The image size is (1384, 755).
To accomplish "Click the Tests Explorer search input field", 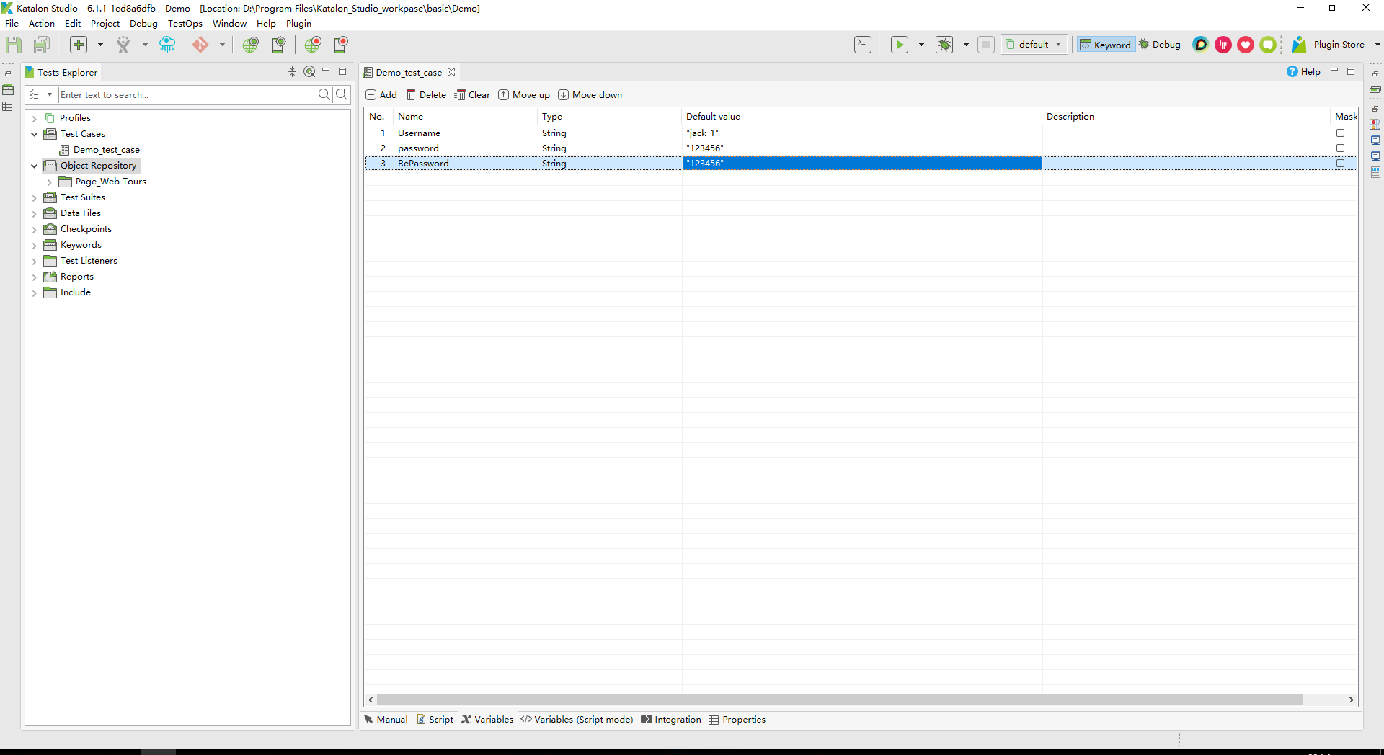I will tap(187, 94).
